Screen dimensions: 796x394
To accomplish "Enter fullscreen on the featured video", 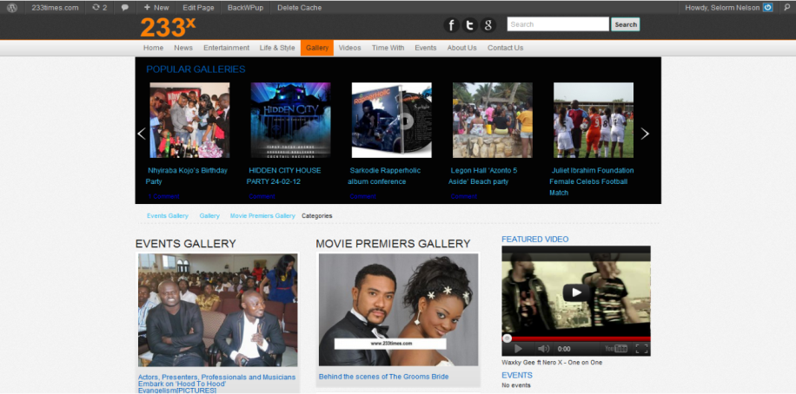I will click(x=641, y=349).
